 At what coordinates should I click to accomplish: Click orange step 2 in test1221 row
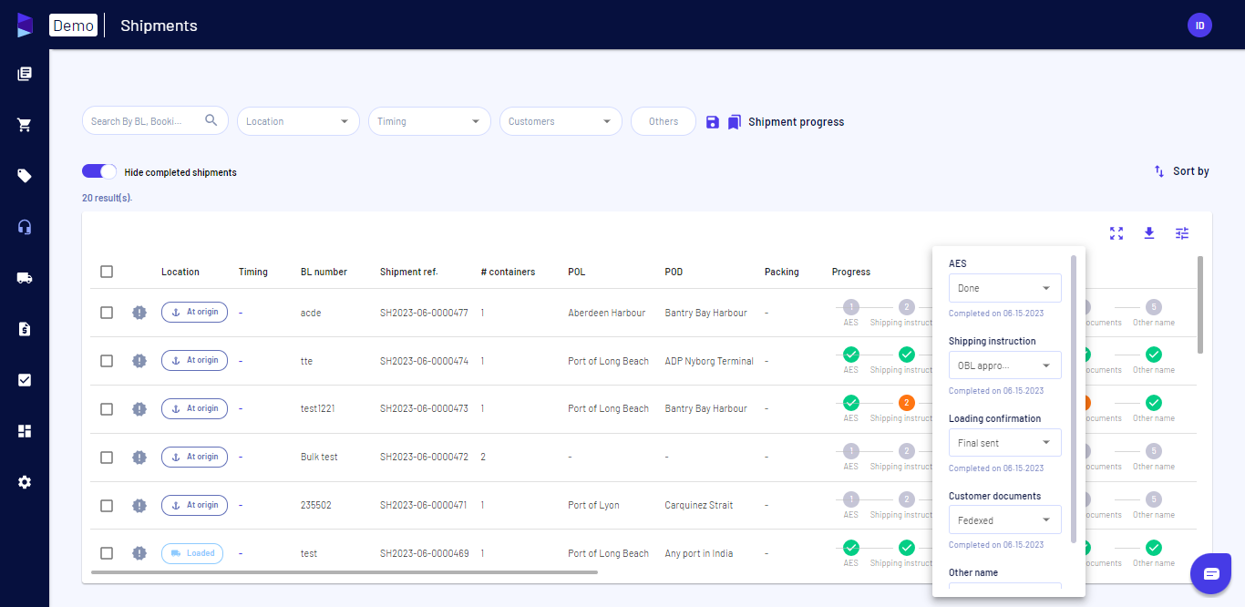[906, 403]
